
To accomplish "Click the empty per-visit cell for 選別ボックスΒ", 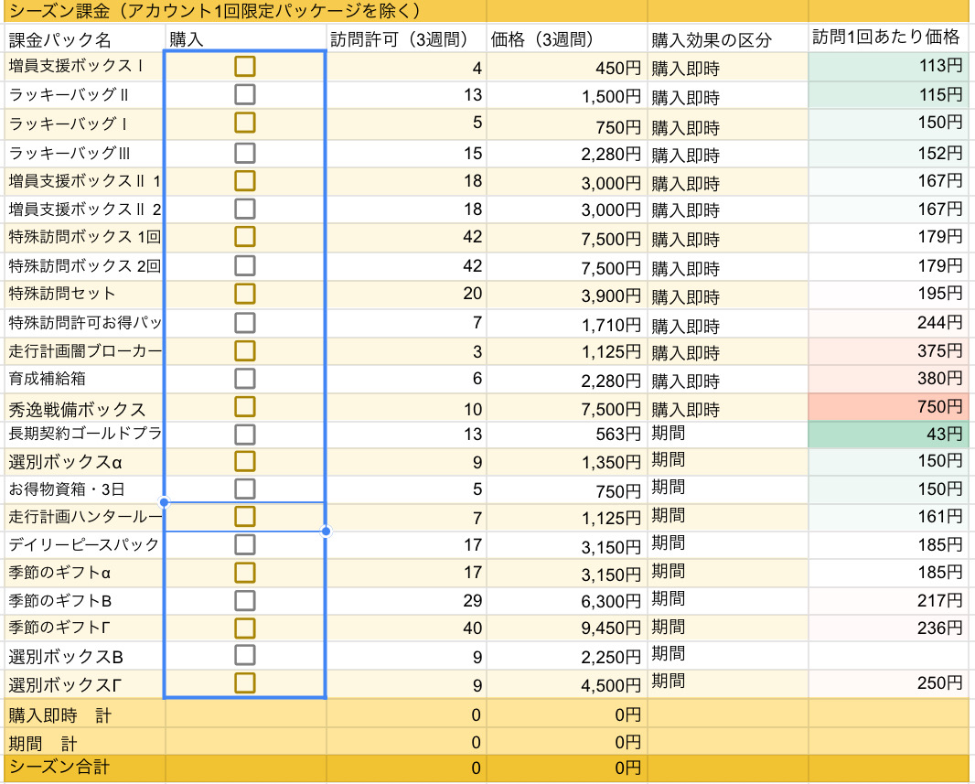I will tap(887, 655).
